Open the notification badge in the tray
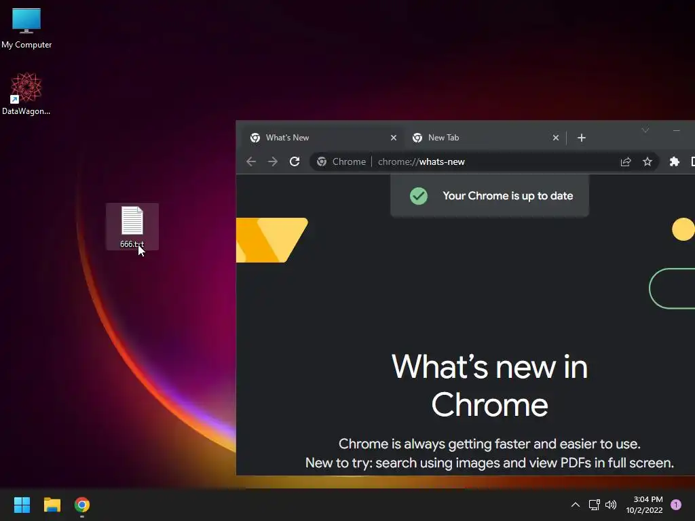The width and height of the screenshot is (695, 521). click(676, 505)
